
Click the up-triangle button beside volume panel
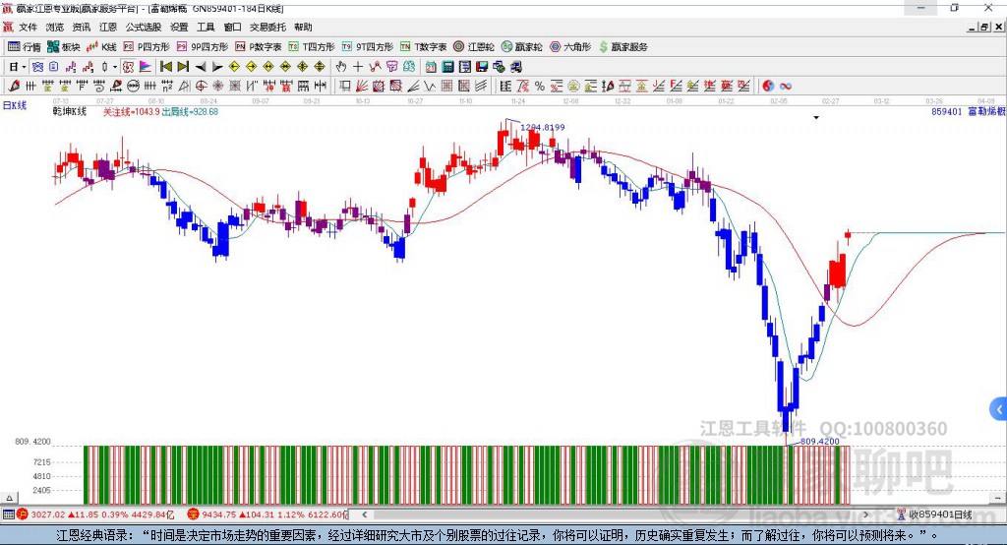[x=9, y=498]
